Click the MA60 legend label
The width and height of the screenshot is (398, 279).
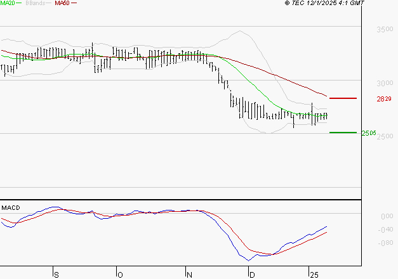pyautogui.click(x=62, y=4)
